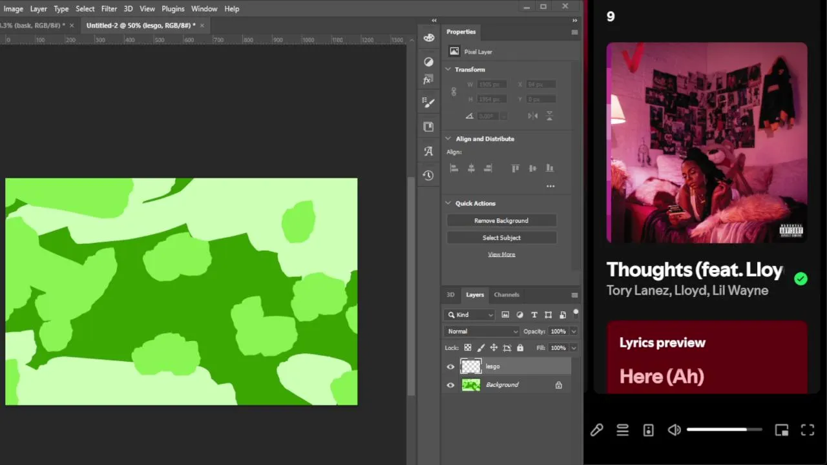The image size is (827, 465).
Task: Toggle filter for smart objects
Action: (x=563, y=315)
